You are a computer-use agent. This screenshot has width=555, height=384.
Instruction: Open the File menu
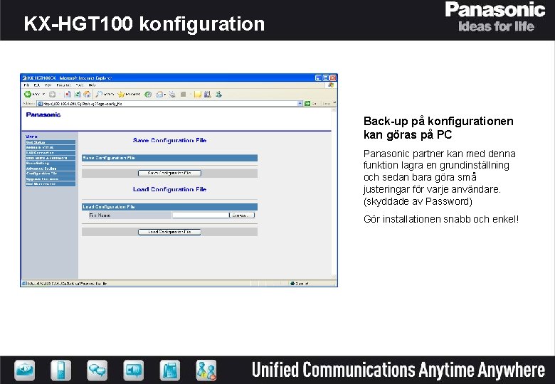pyautogui.click(x=26, y=85)
